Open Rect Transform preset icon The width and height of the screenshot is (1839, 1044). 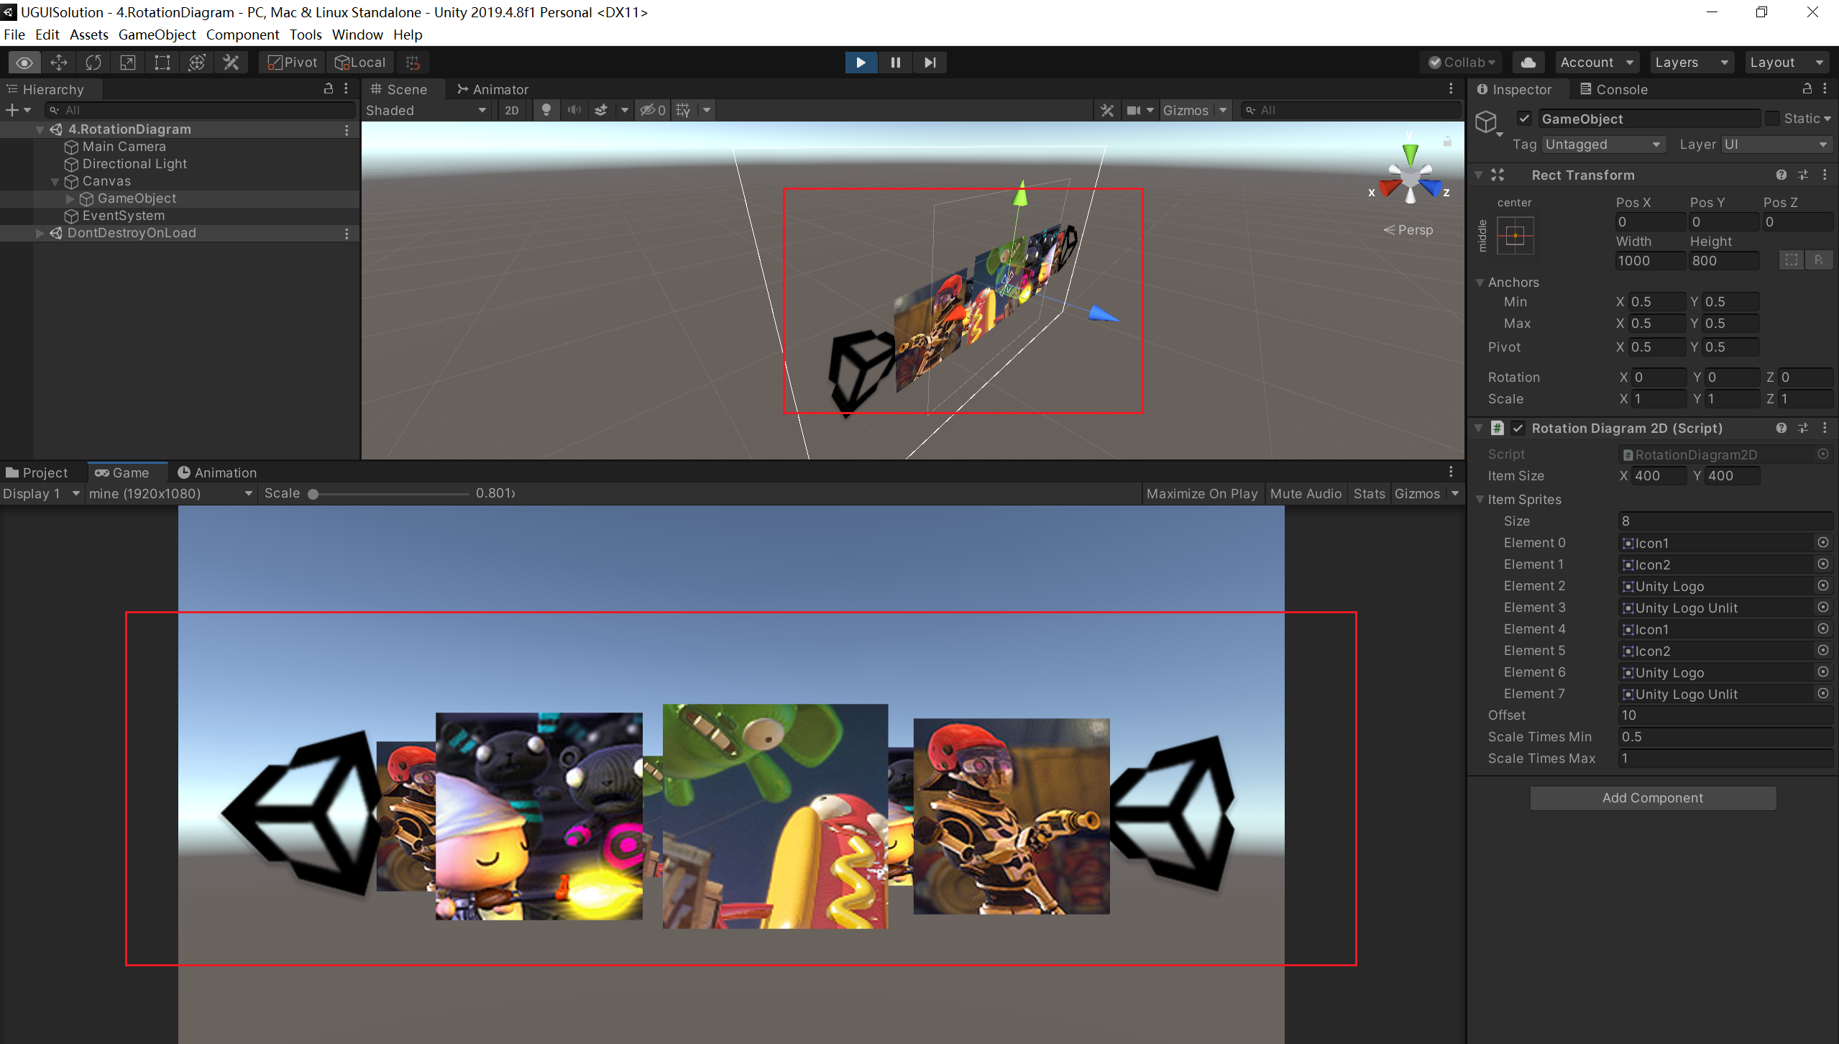(x=1803, y=175)
